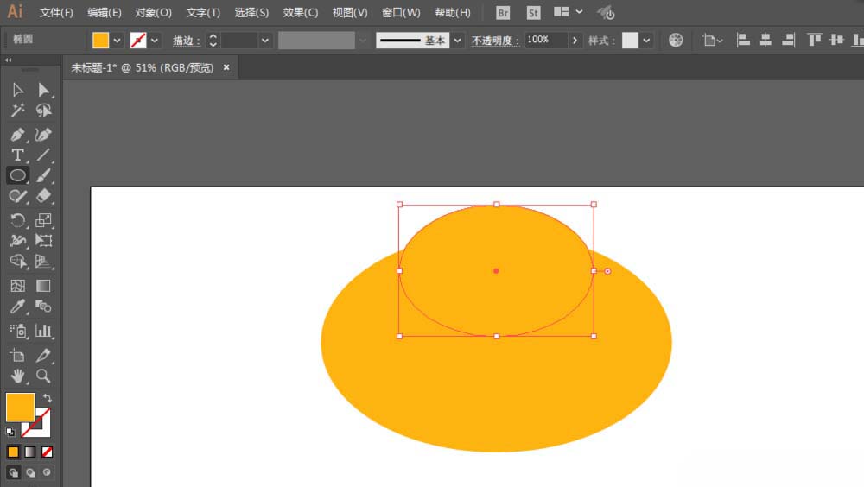
Task: Choose the Magic Wand tool
Action: (x=17, y=111)
